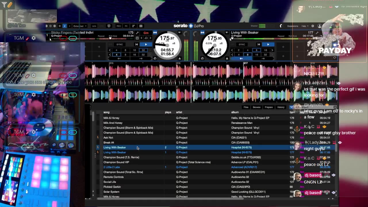Add a cue point in the left deck slot

[99, 47]
